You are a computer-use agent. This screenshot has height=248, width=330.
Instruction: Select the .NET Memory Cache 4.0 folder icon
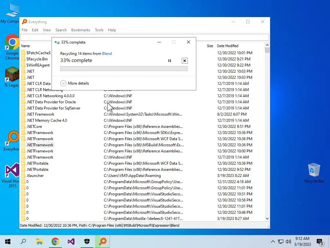[23, 120]
